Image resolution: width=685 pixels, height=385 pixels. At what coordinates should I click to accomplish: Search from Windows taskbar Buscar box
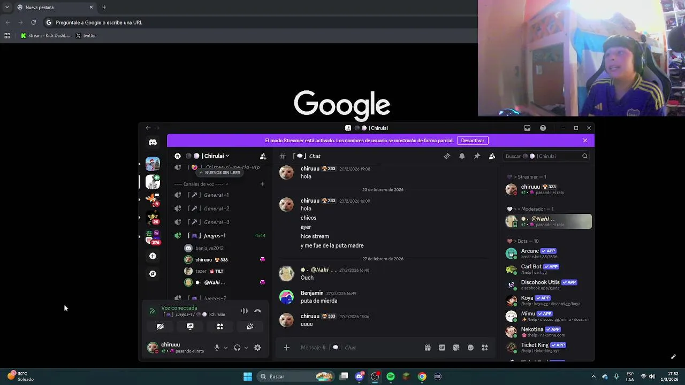point(295,376)
